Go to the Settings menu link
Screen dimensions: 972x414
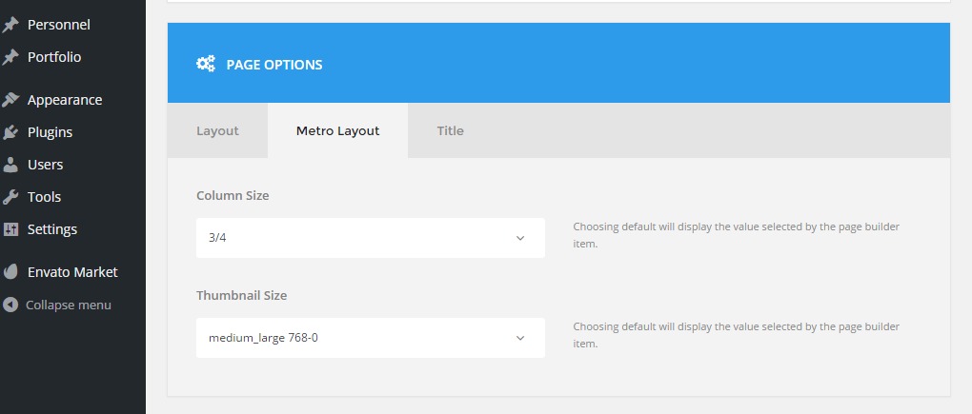click(x=52, y=229)
